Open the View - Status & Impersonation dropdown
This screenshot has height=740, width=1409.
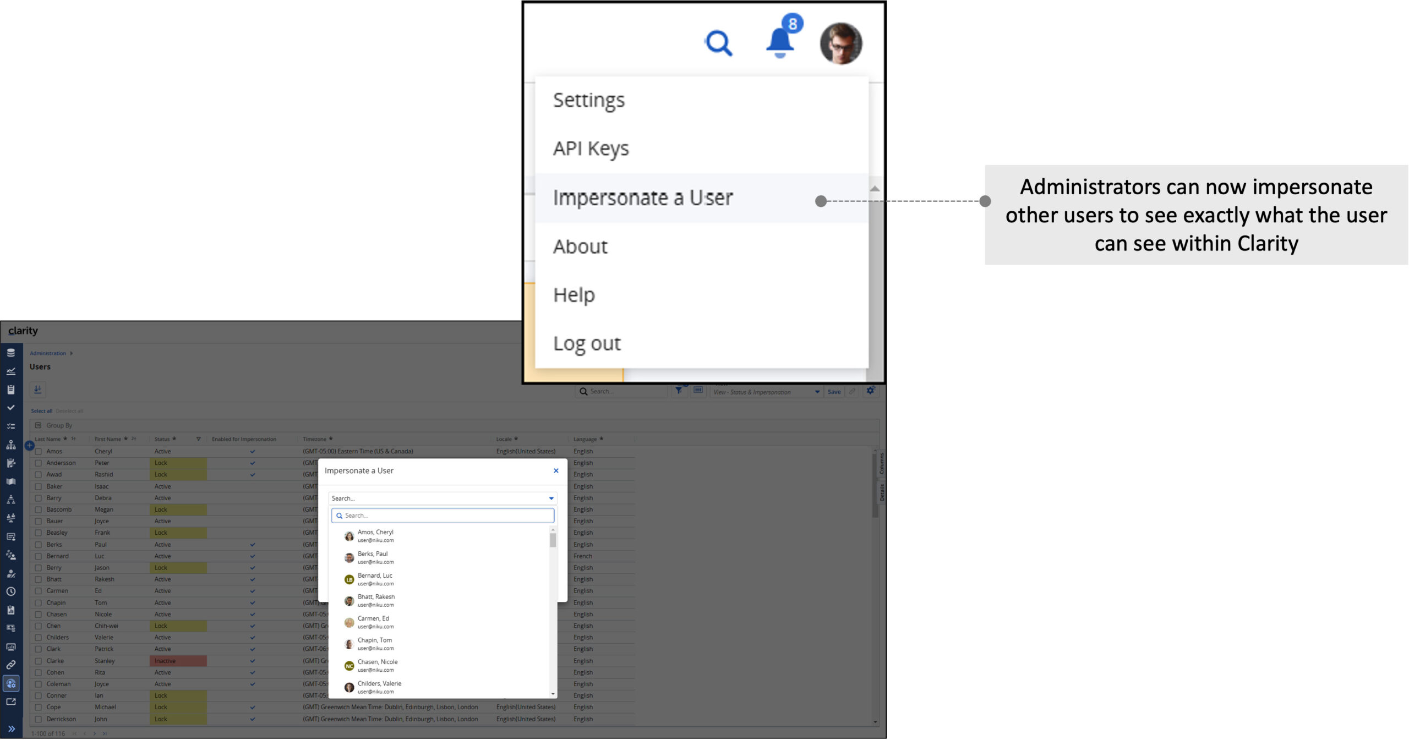(x=767, y=392)
